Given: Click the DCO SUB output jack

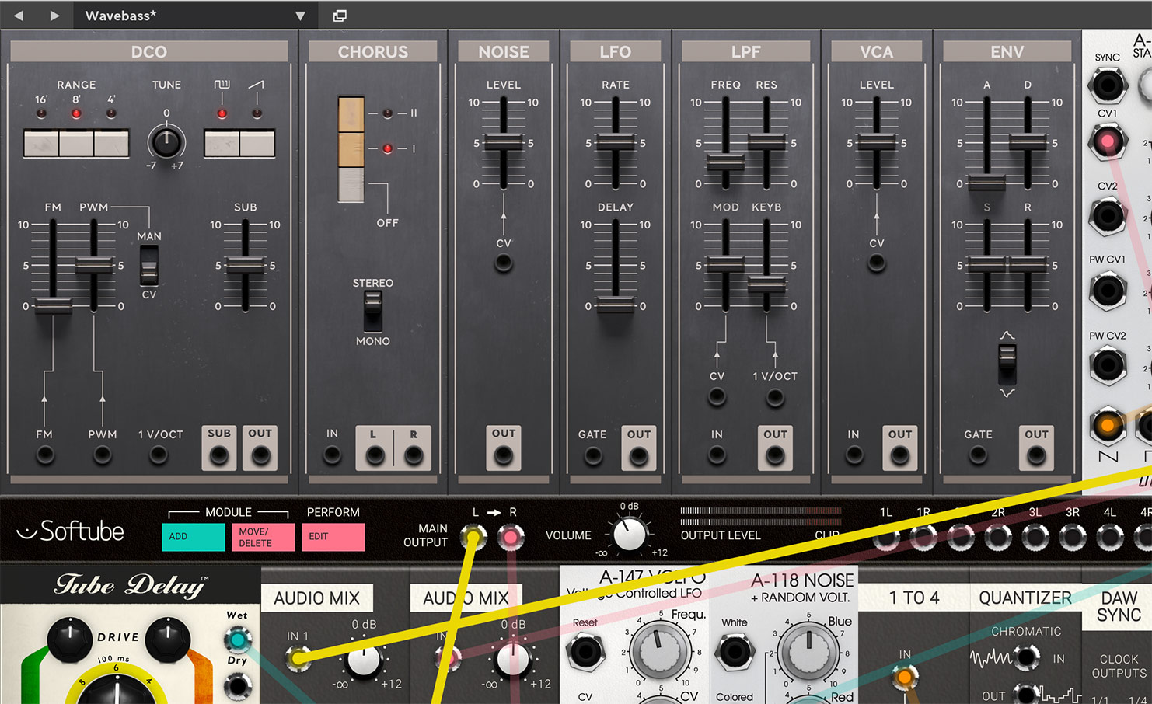Looking at the screenshot, I should click(x=218, y=455).
